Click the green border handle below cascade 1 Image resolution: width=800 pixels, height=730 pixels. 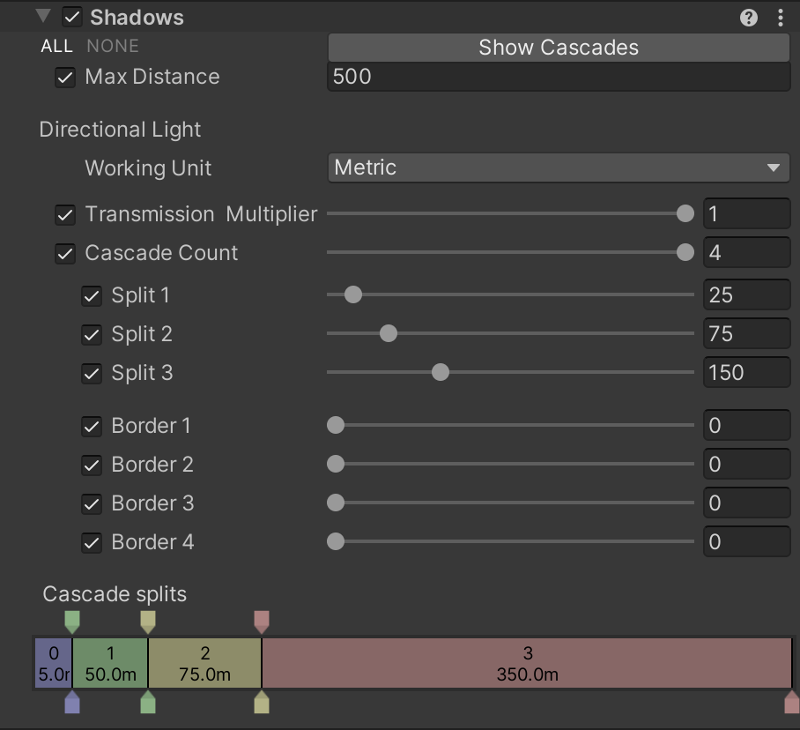(148, 703)
